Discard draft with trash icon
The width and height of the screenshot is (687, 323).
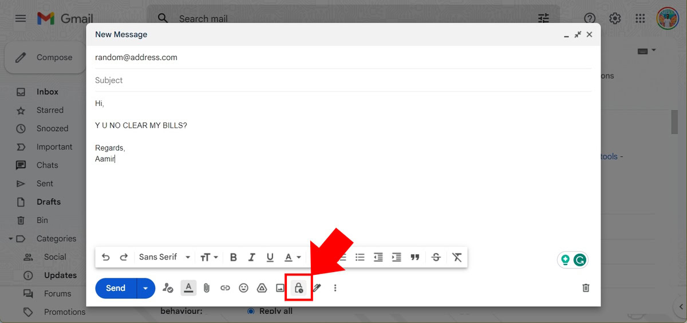(x=586, y=288)
